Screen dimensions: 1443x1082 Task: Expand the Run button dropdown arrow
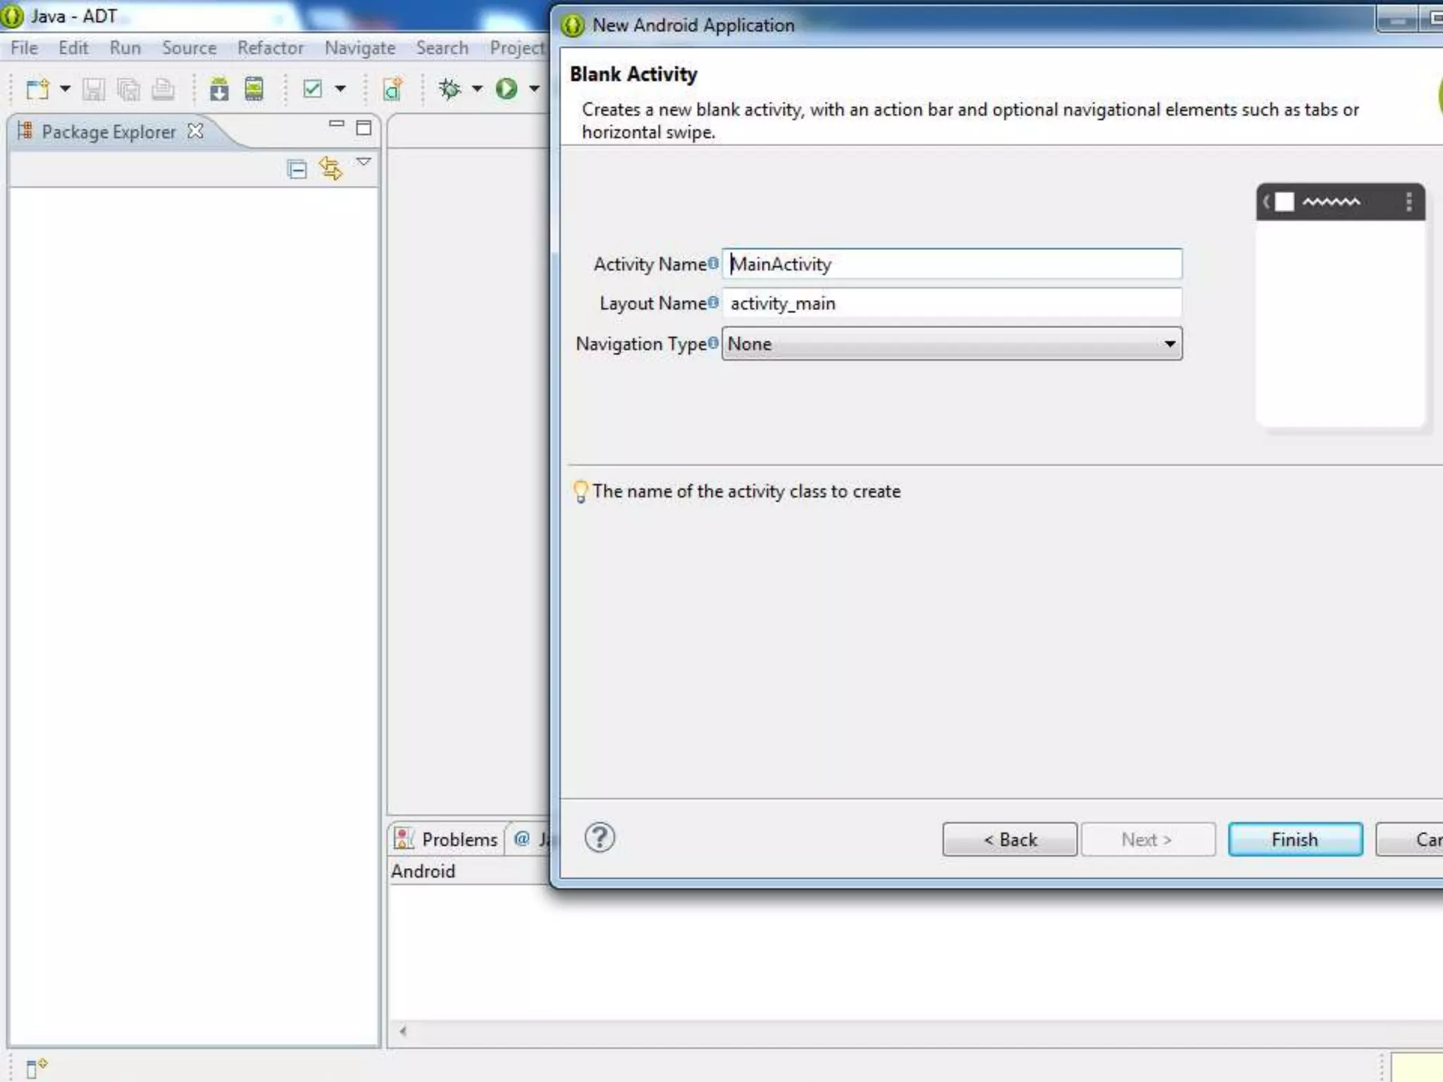[x=534, y=89]
